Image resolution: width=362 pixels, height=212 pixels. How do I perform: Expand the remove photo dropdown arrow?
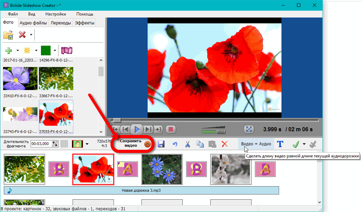pyautogui.click(x=31, y=35)
